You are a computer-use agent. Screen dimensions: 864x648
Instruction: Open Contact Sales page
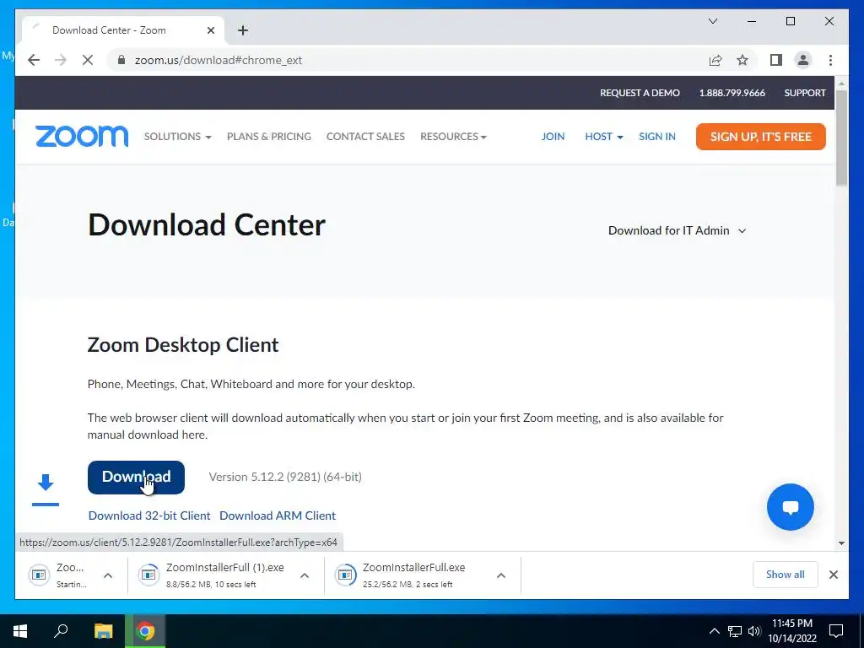[365, 137]
